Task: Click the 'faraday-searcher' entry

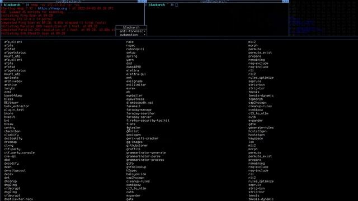Action: [140, 113]
